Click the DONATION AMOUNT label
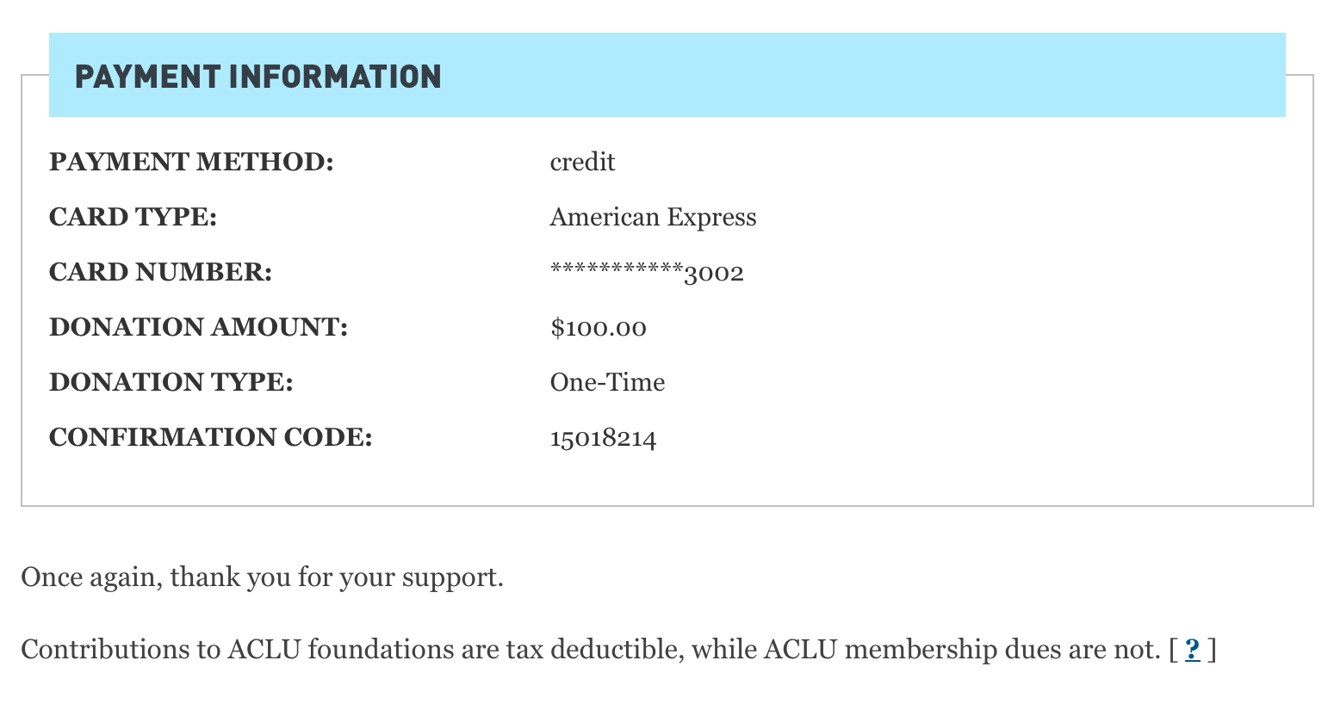 [x=199, y=327]
